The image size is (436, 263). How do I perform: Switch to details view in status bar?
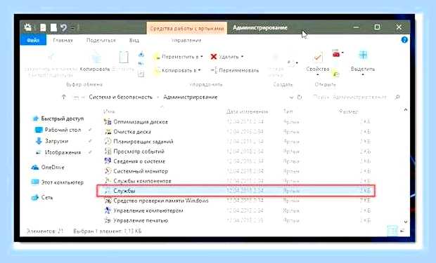point(392,231)
